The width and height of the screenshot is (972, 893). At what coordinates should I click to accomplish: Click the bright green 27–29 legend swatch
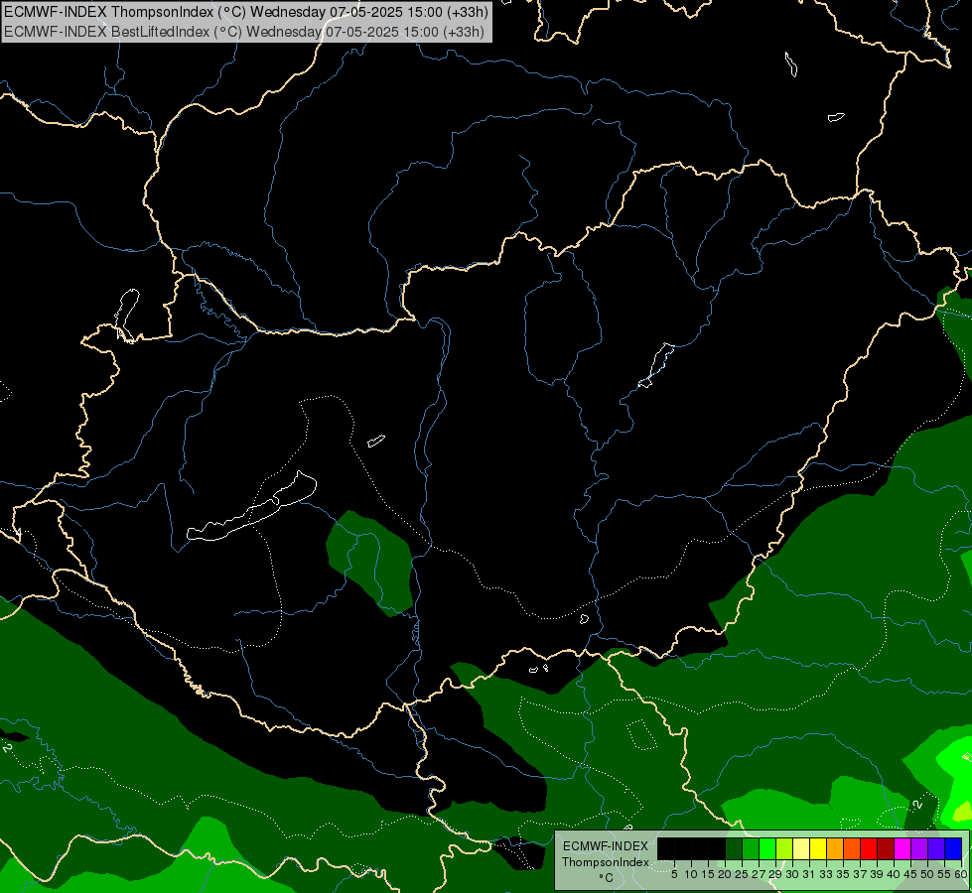tap(767, 848)
